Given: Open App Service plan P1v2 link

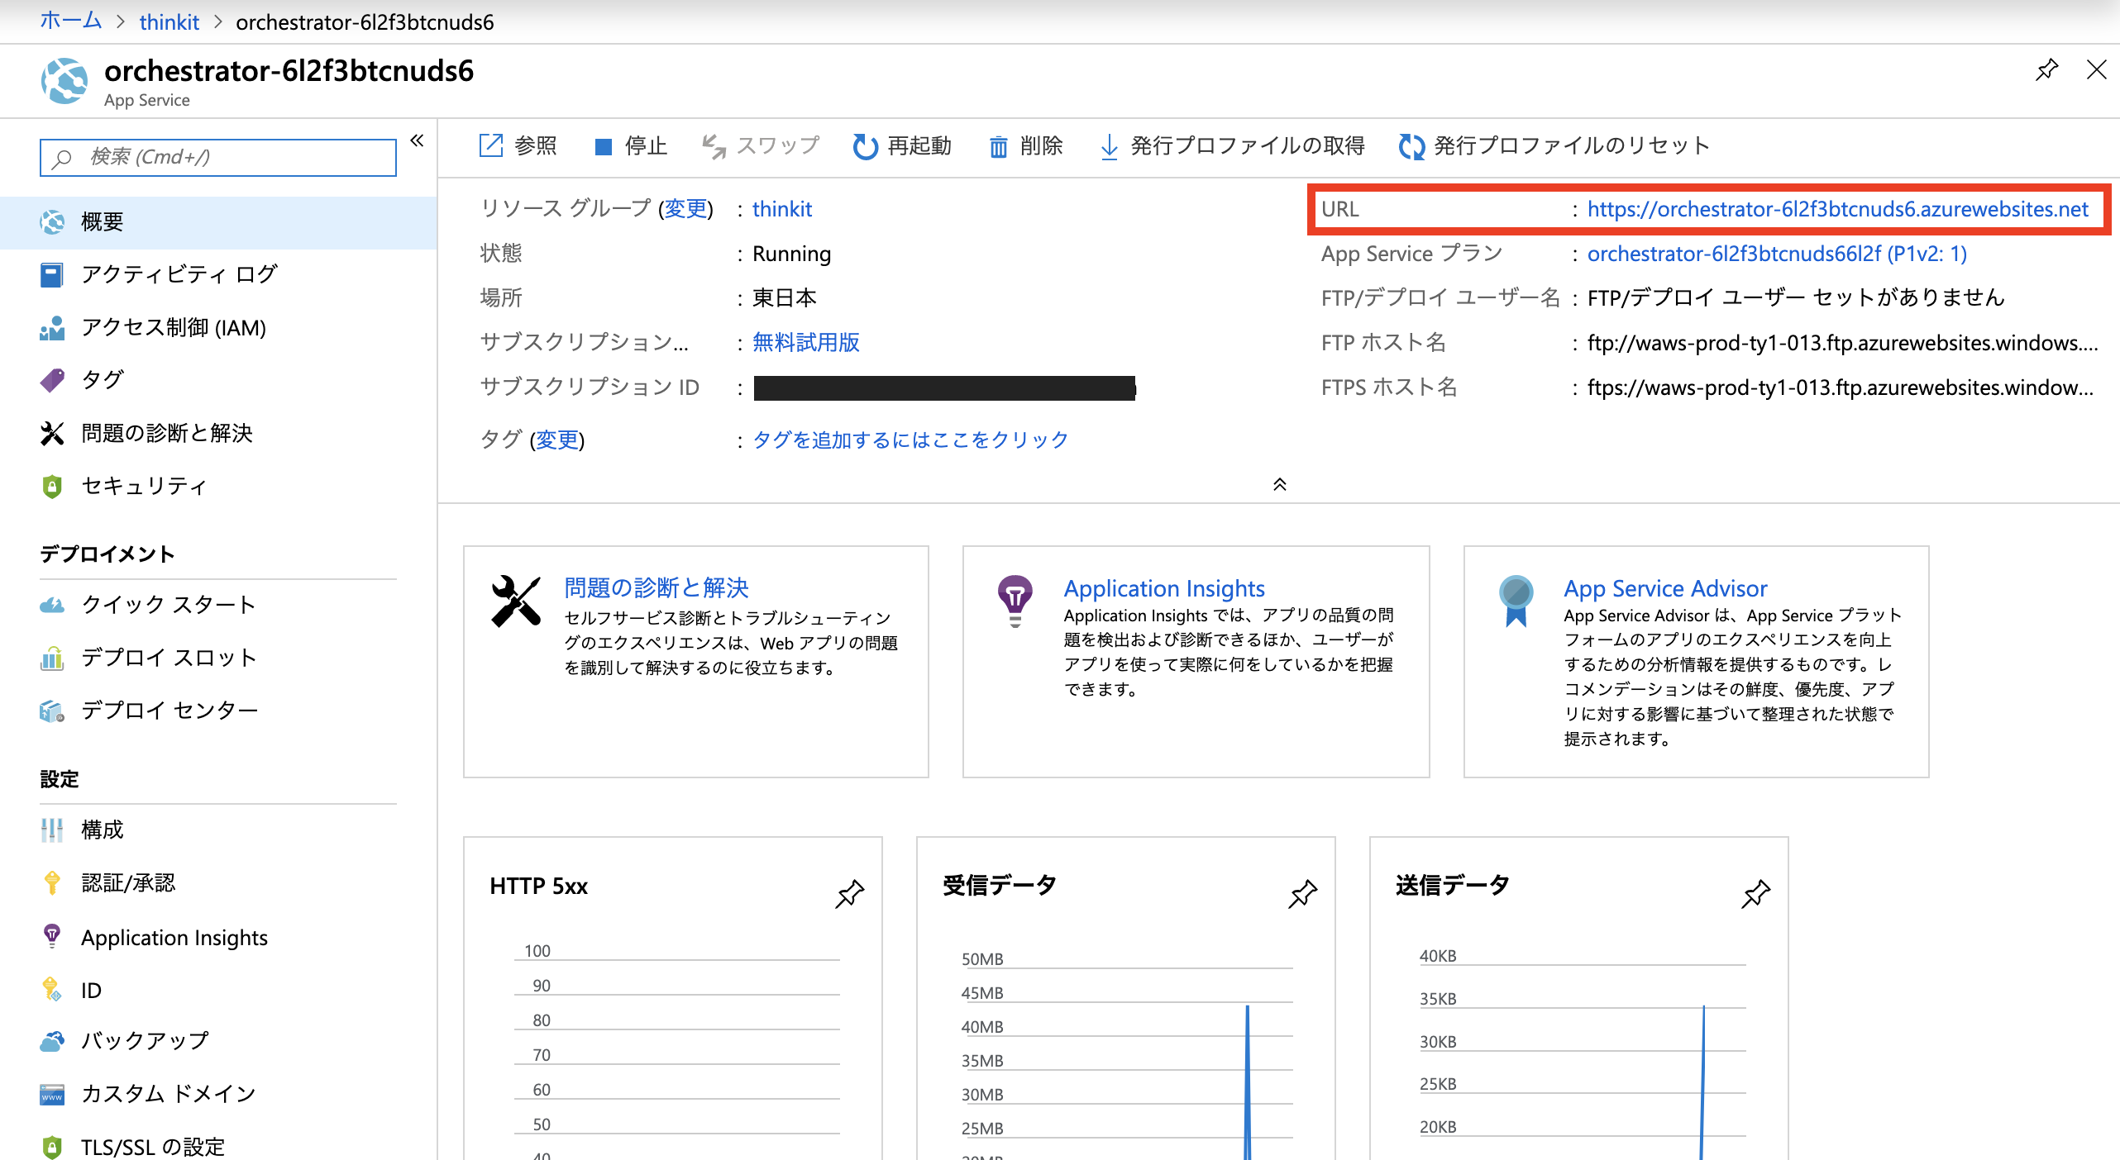Looking at the screenshot, I should [1777, 254].
